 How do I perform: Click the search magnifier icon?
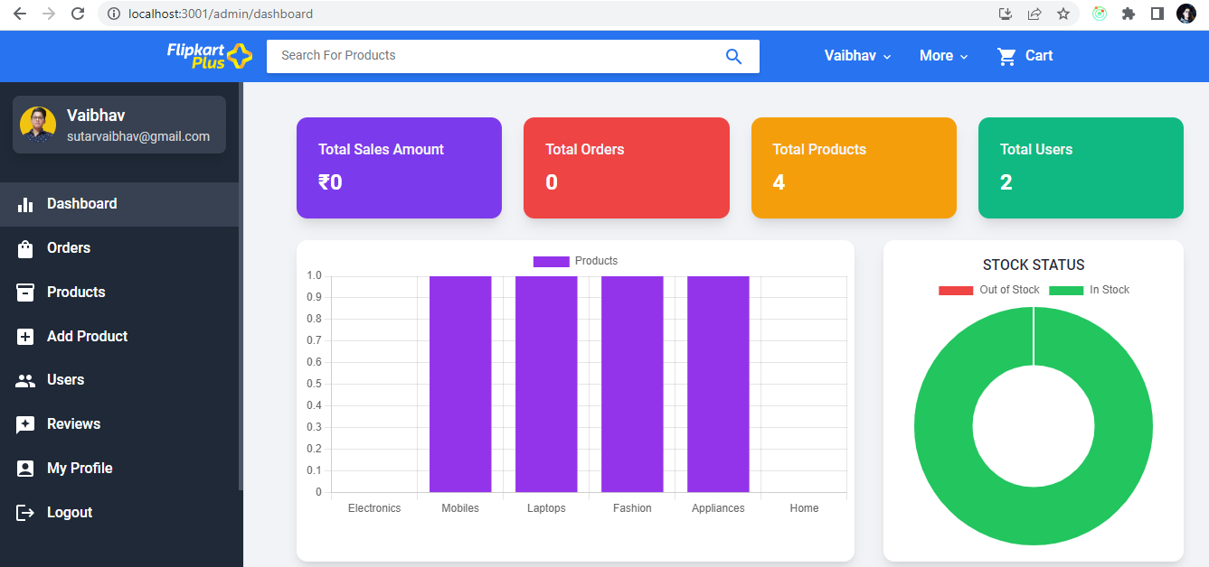733,56
